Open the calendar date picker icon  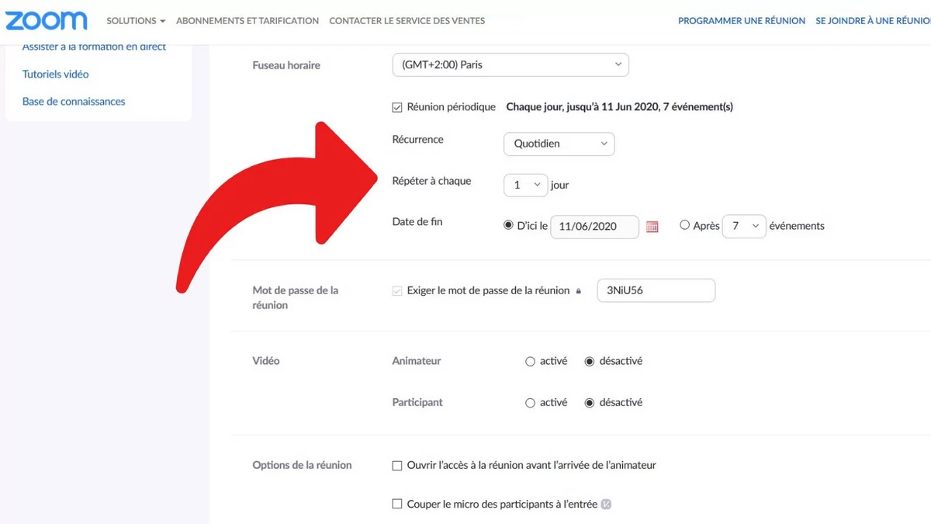point(652,227)
